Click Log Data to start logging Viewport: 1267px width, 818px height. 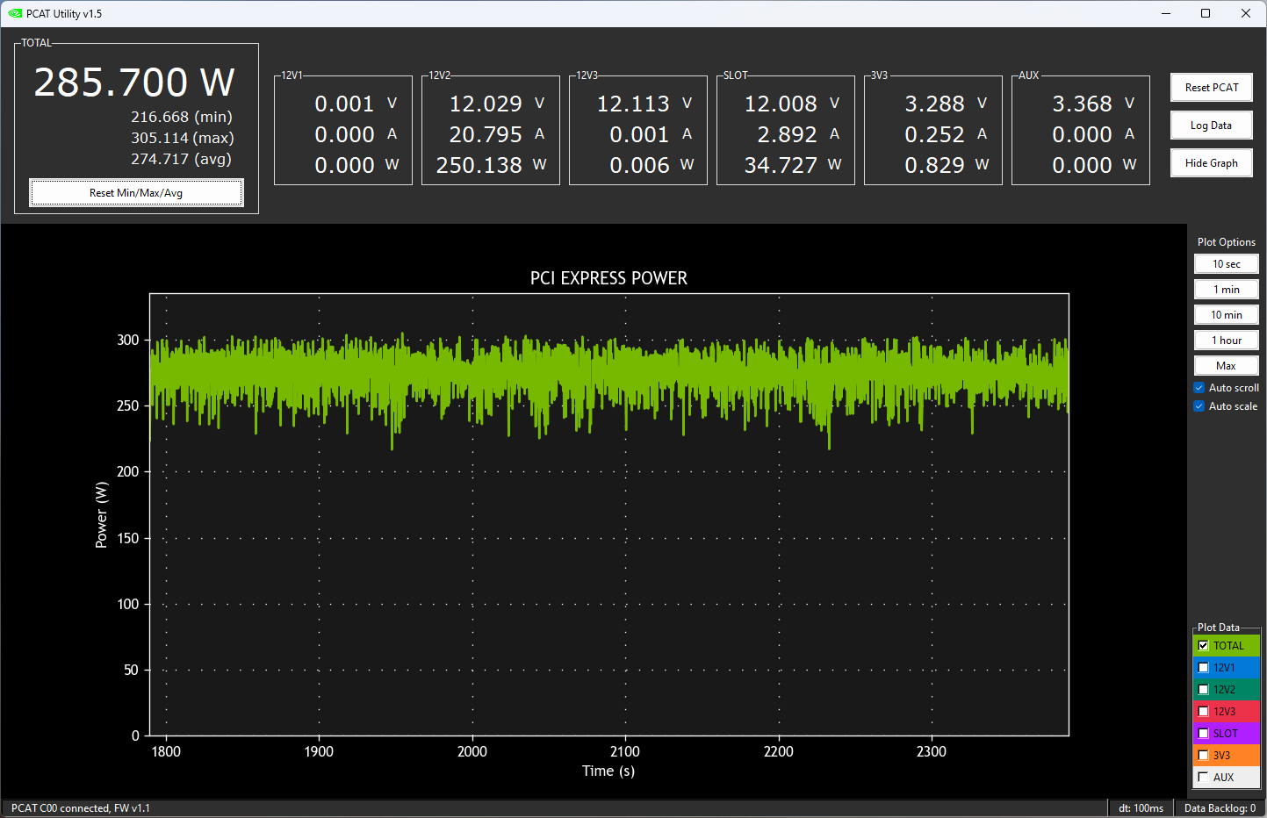(1211, 125)
